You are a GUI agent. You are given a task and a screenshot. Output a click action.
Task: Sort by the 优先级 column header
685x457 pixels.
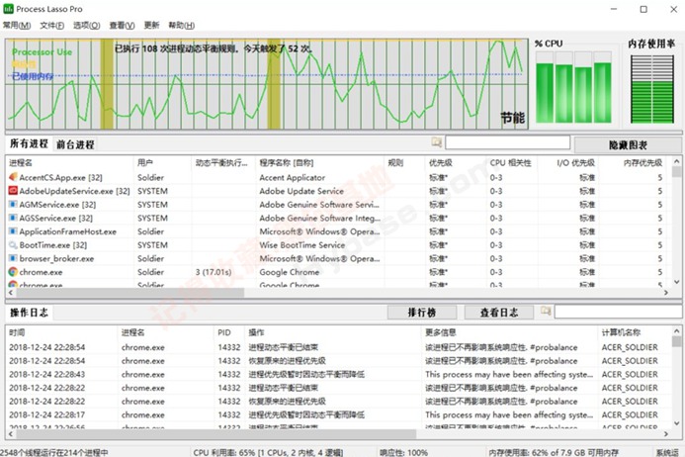456,162
